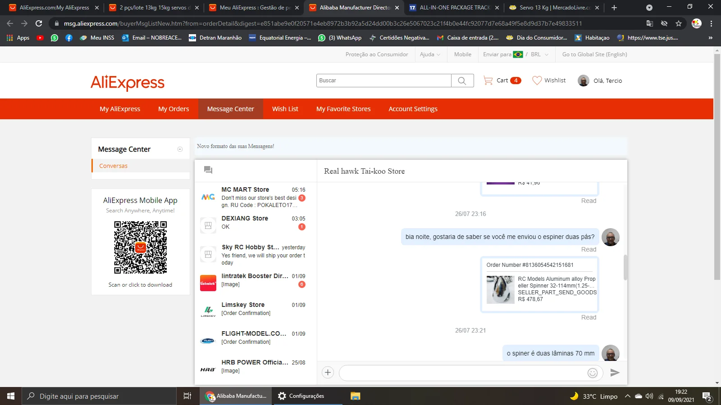Open the Limskey Store conversation
Image resolution: width=721 pixels, height=405 pixels.
point(256,312)
